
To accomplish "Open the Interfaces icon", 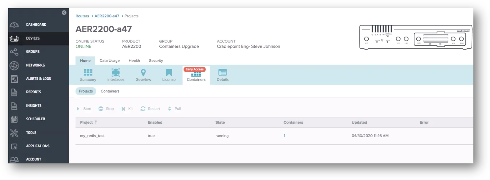I will pyautogui.click(x=116, y=72).
